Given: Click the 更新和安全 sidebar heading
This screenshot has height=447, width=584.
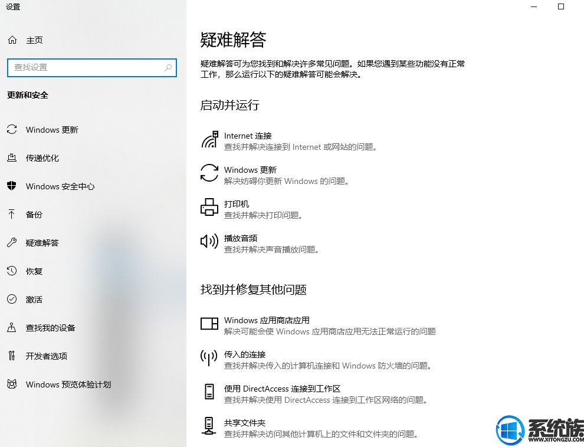Looking at the screenshot, I should point(28,96).
